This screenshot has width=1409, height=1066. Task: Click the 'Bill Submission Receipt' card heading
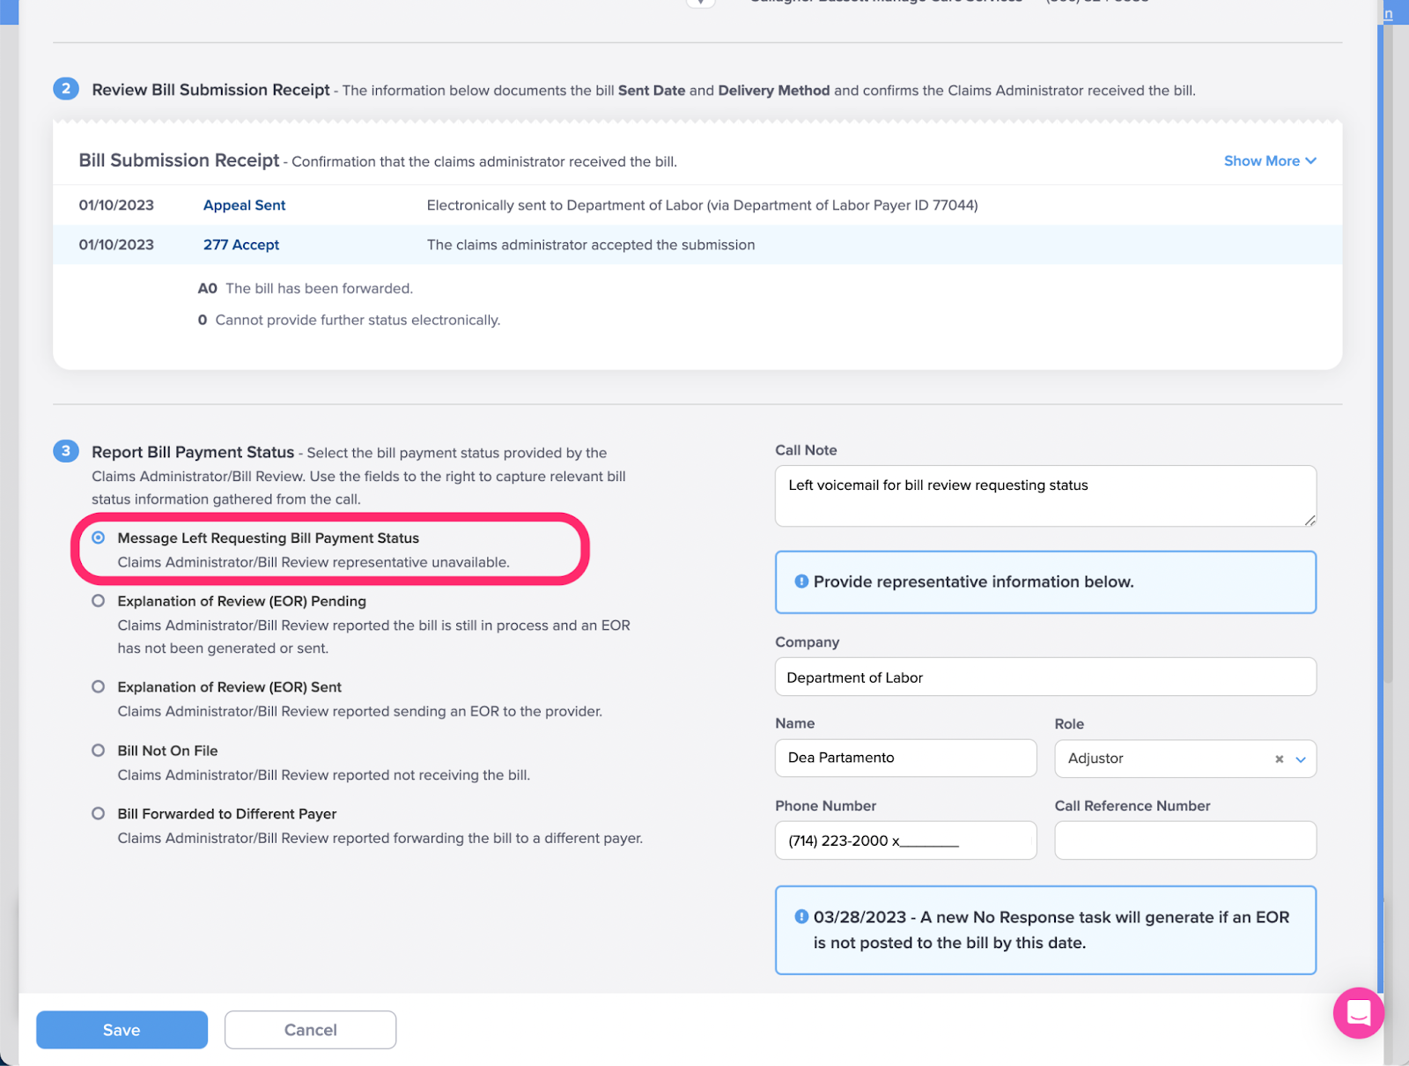179,160
